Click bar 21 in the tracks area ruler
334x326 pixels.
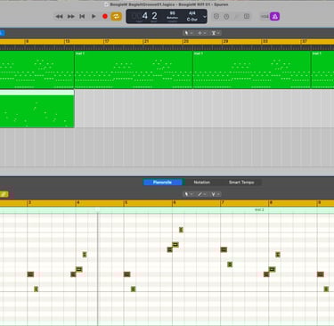[146, 41]
